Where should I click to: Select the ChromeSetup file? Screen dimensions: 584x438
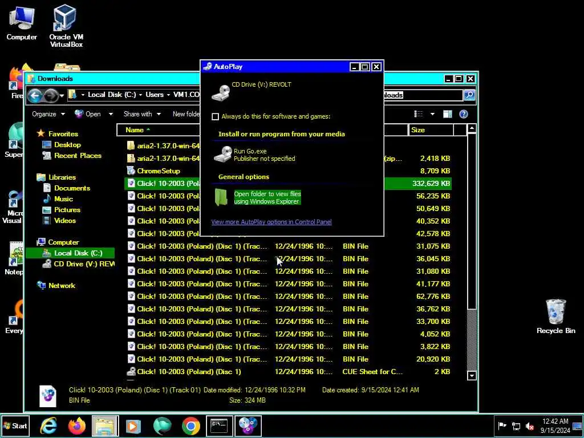click(159, 171)
